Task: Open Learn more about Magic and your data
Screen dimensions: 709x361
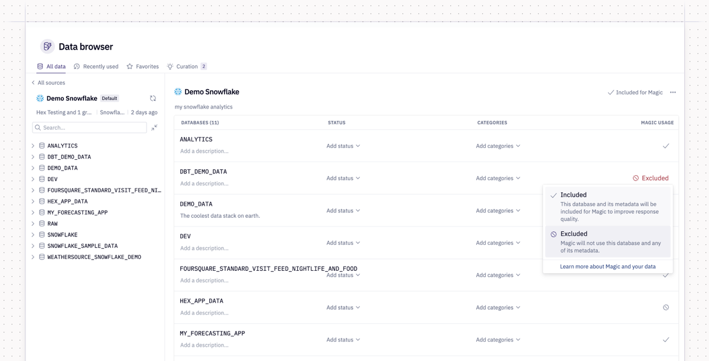Action: 607,267
